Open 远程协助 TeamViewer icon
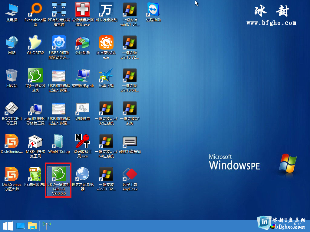 153,12
